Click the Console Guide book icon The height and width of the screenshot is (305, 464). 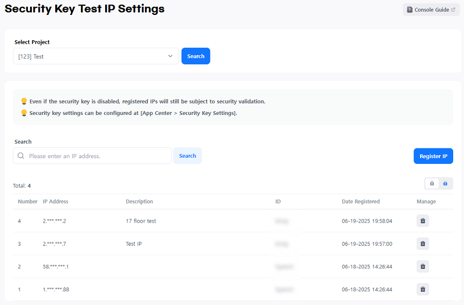pyautogui.click(x=410, y=10)
